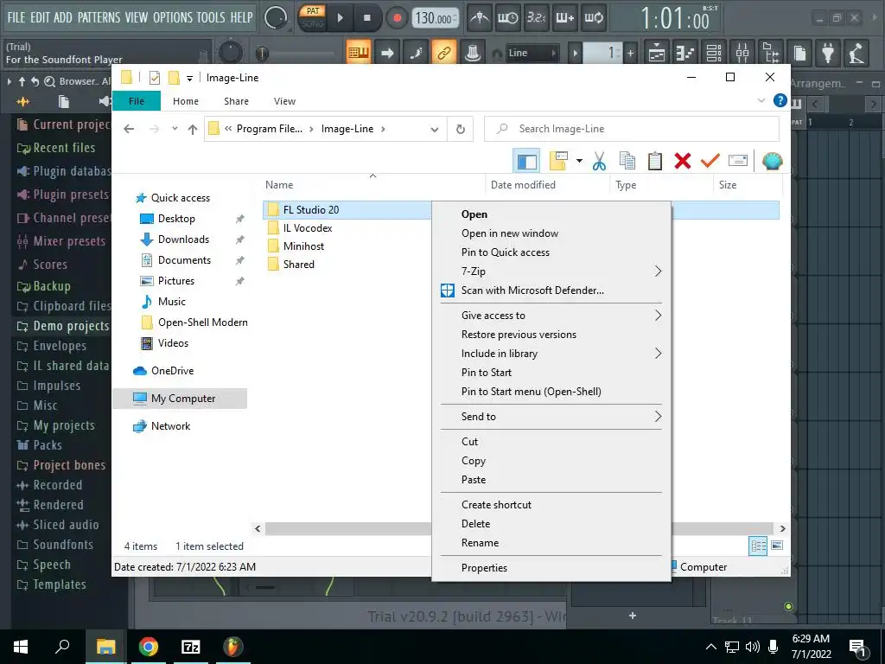Click the Open-Shell settings shell icon
885x664 pixels.
(x=772, y=161)
